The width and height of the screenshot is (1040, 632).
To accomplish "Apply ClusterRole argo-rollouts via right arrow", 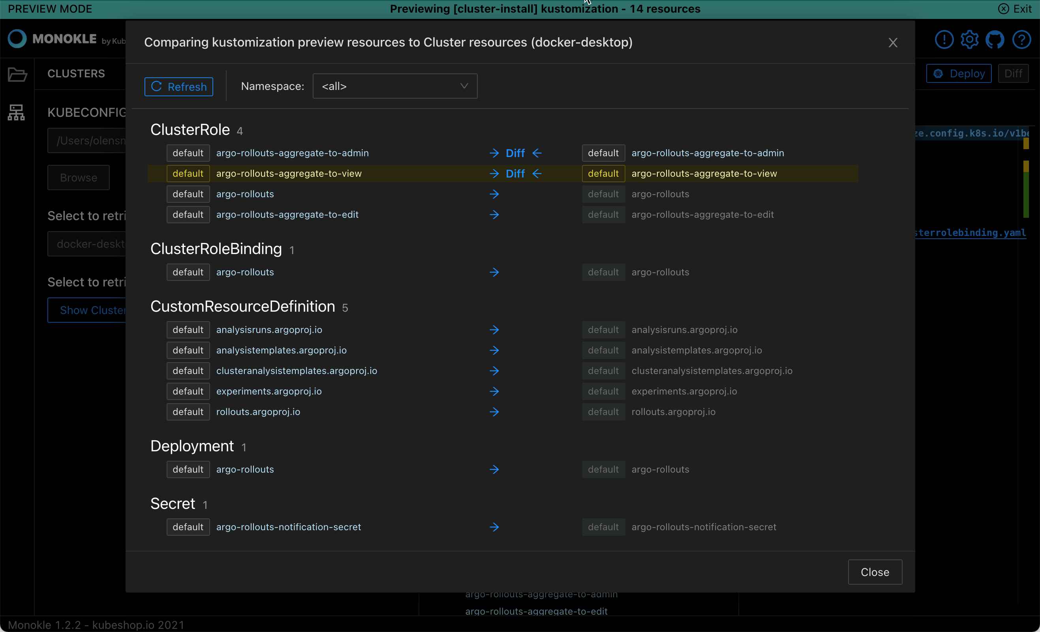I will (x=494, y=194).
